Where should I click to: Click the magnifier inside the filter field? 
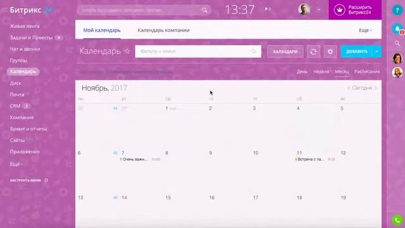click(x=253, y=51)
